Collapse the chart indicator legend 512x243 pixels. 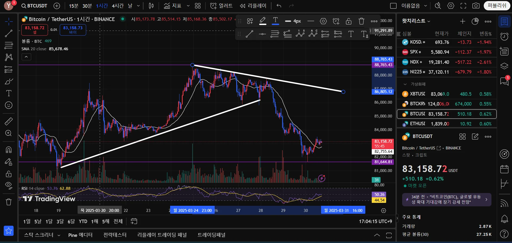[26, 57]
